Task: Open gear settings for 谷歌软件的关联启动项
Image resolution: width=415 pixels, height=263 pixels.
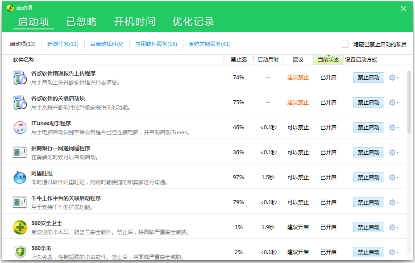Action: (394, 103)
